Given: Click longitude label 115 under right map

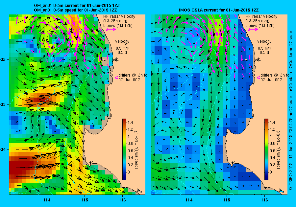Looking at the screenshot, I should click(227, 200).
